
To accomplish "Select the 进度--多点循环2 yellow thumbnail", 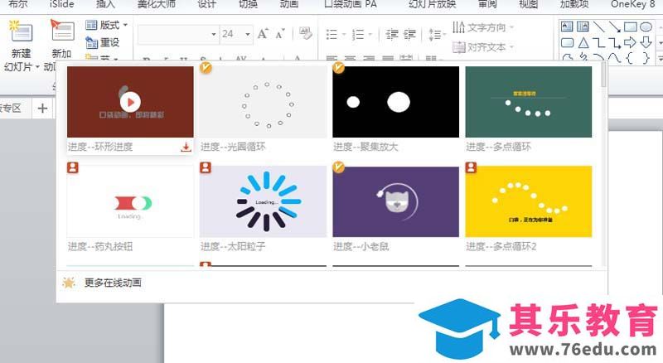I will (x=529, y=201).
